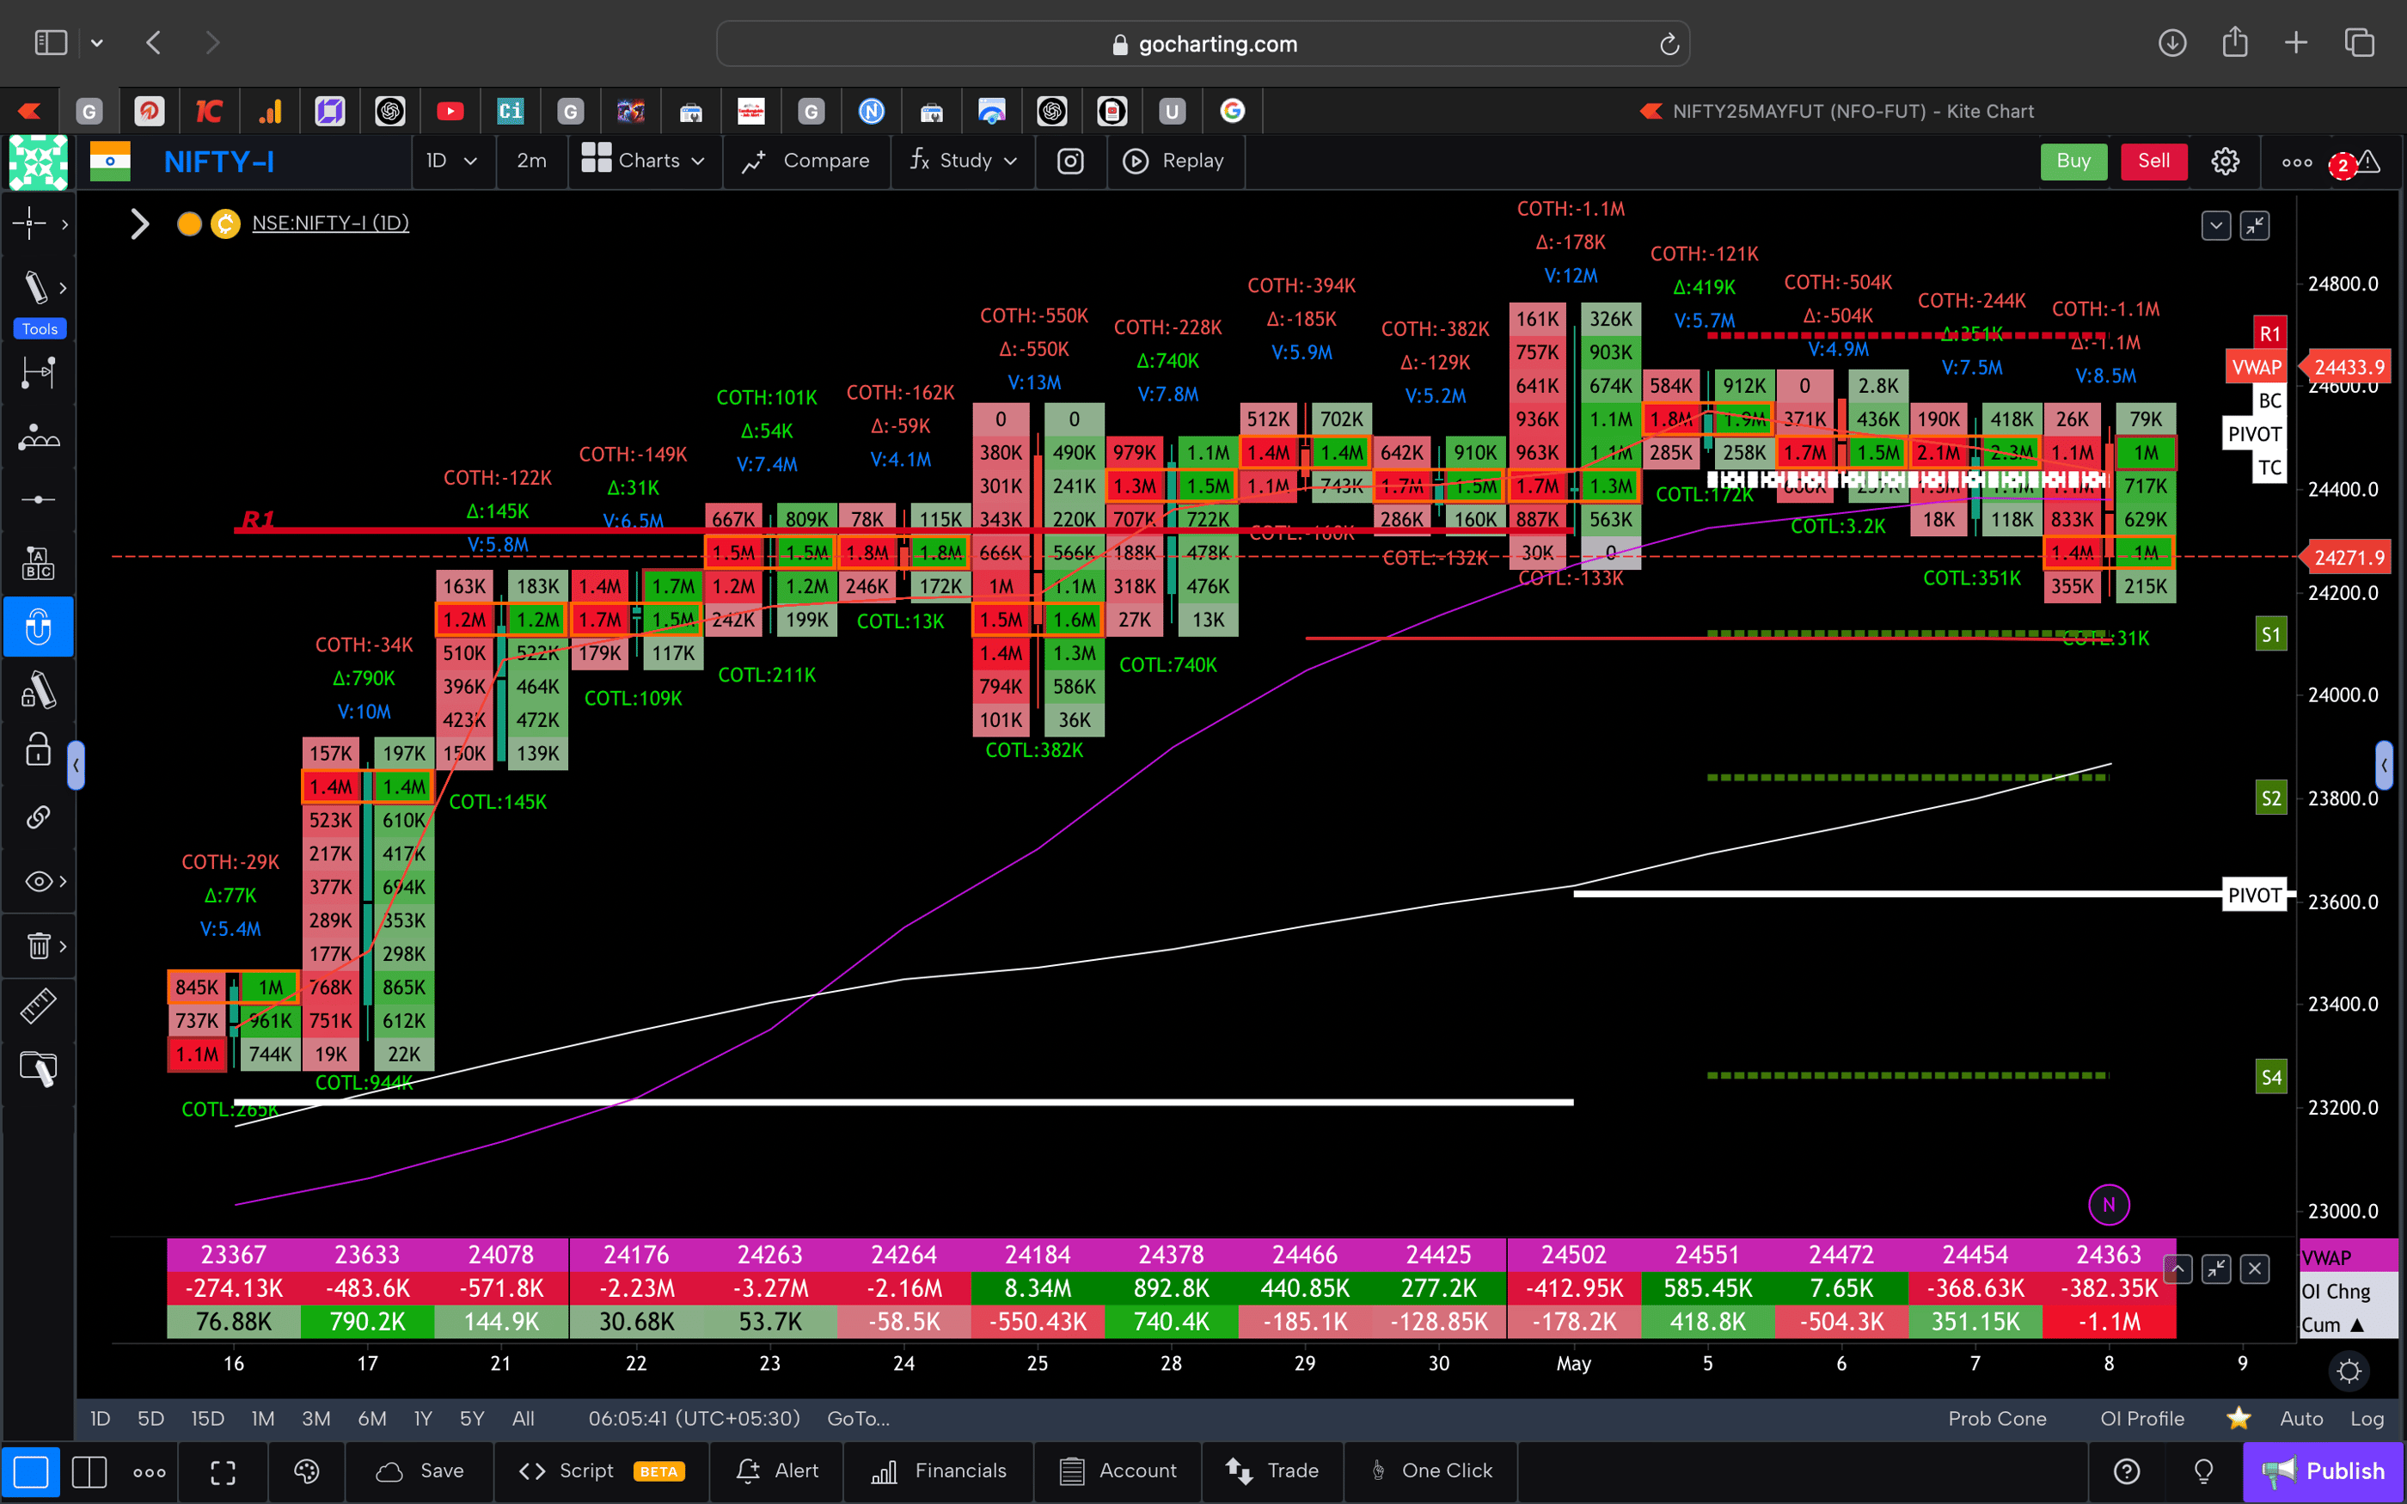Open the OI Profile tab

pyautogui.click(x=2141, y=1418)
